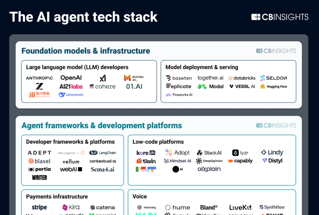Image resolution: width=319 pixels, height=215 pixels.
Task: Select the Fireworks AI logo
Action: tap(179, 94)
